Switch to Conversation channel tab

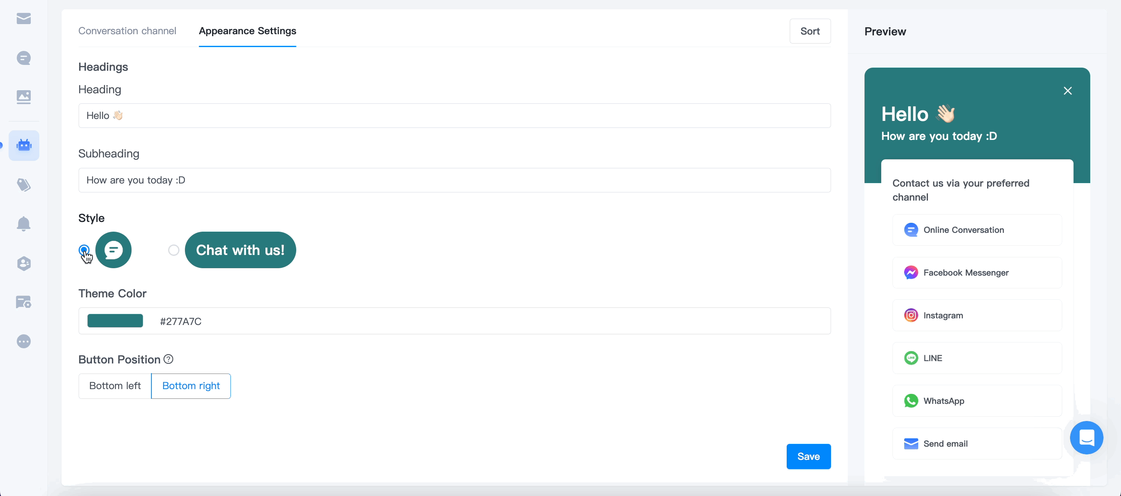tap(127, 31)
